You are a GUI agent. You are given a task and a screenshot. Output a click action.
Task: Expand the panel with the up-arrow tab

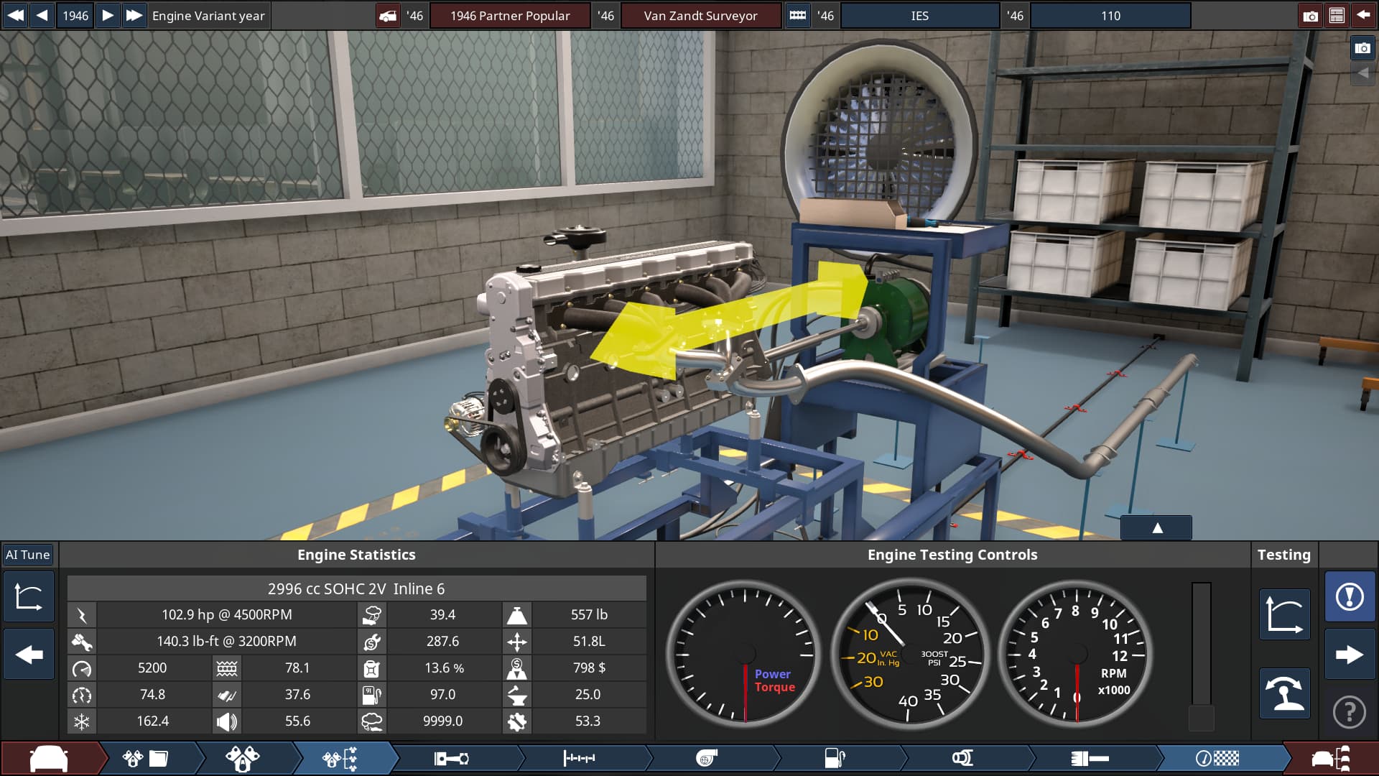(1156, 528)
